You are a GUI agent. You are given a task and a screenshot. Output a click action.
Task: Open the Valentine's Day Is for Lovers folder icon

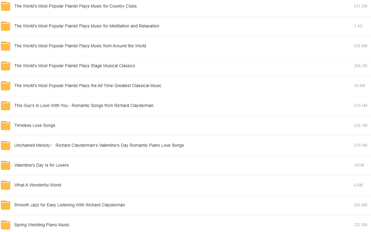pyautogui.click(x=5, y=165)
